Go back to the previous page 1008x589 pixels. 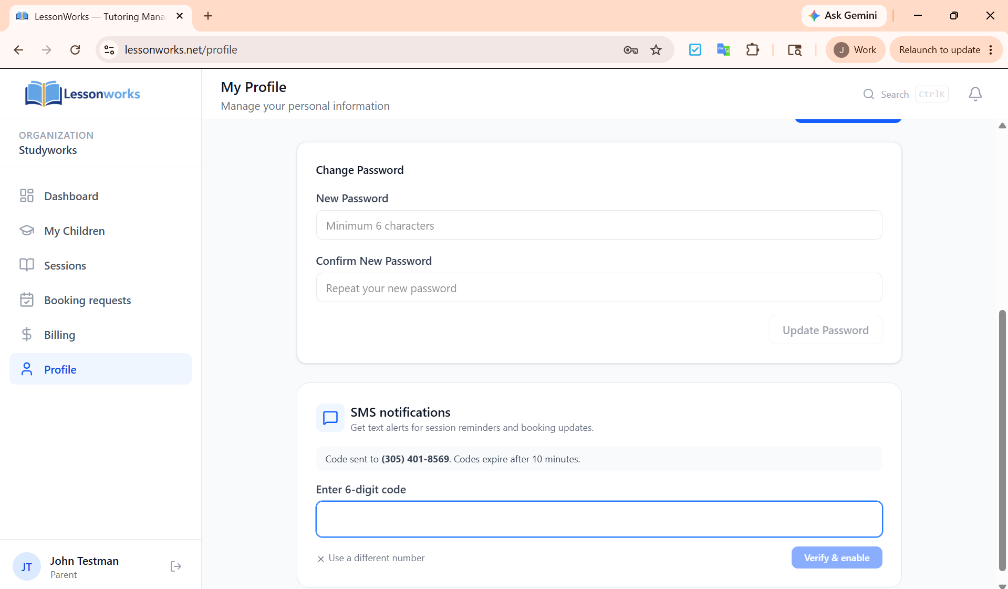pos(18,50)
